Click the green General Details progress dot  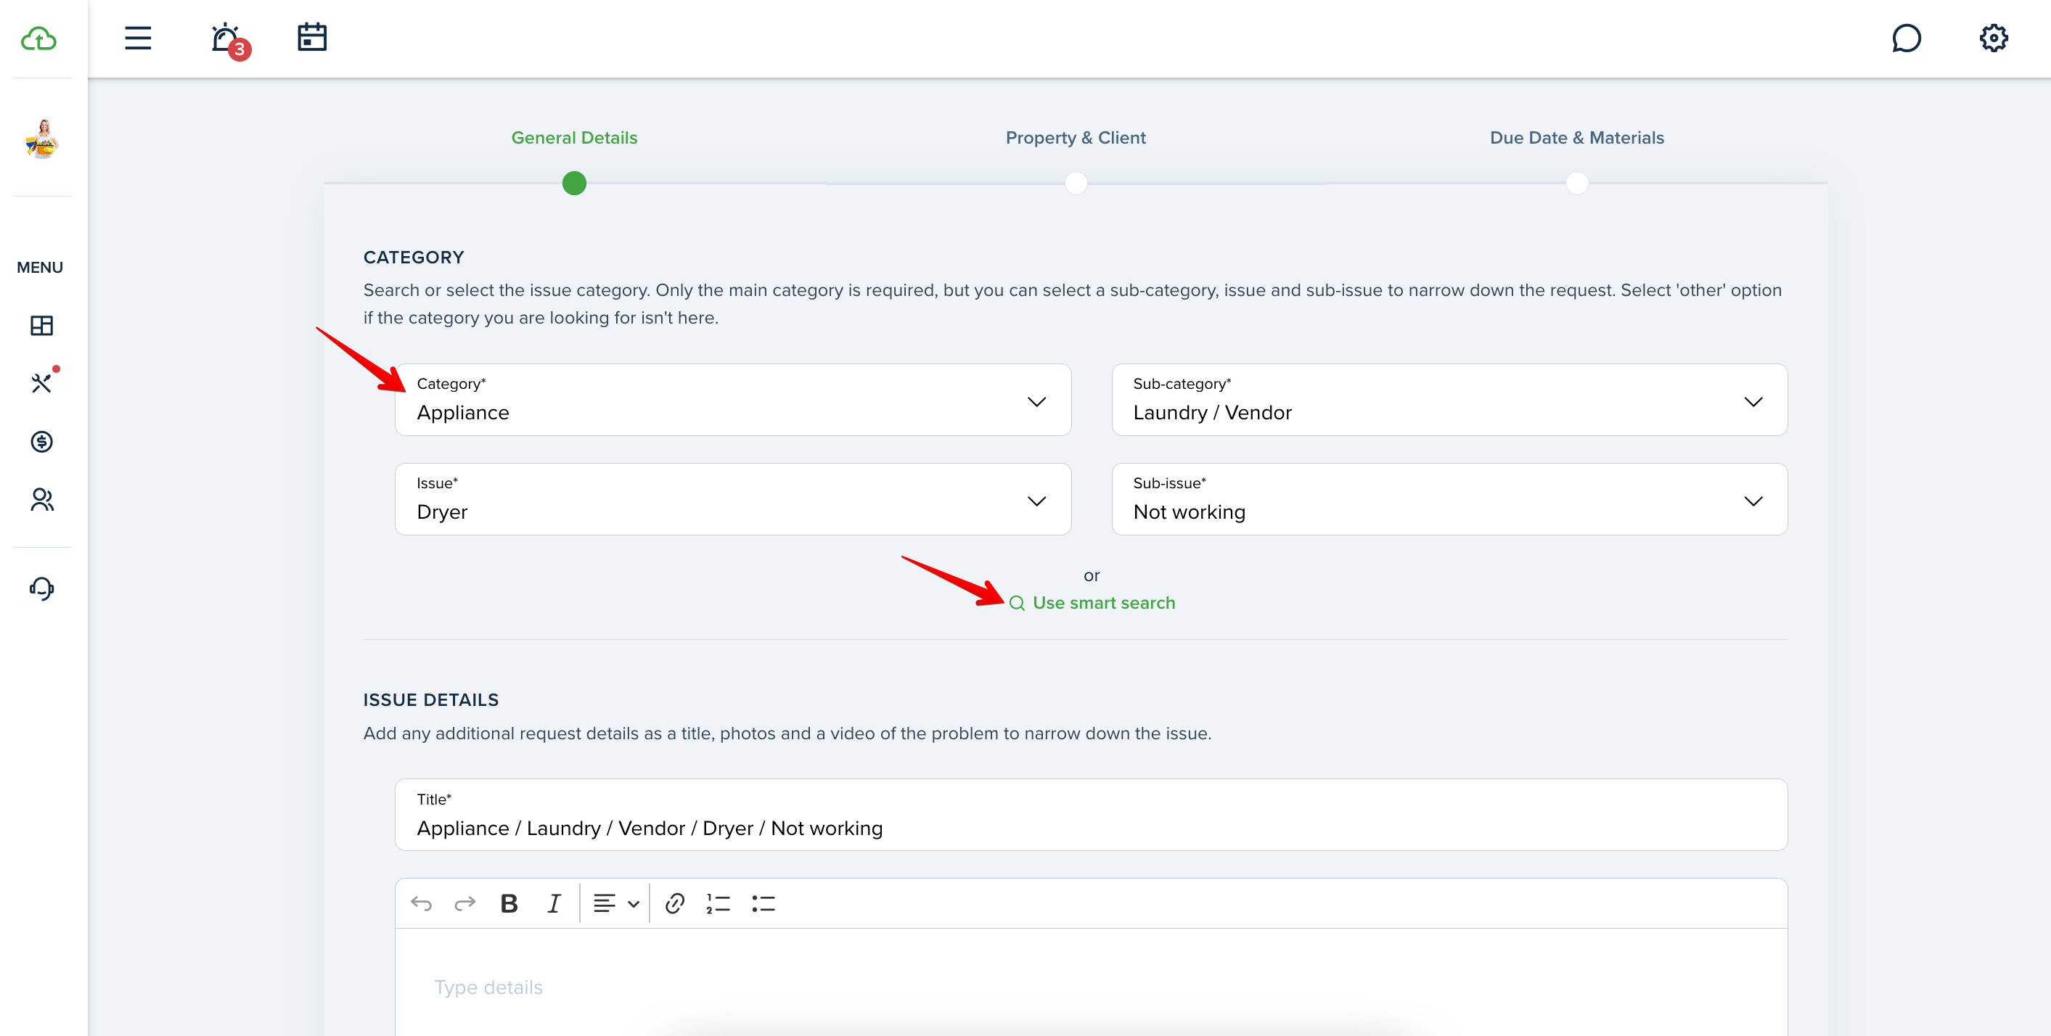(574, 183)
